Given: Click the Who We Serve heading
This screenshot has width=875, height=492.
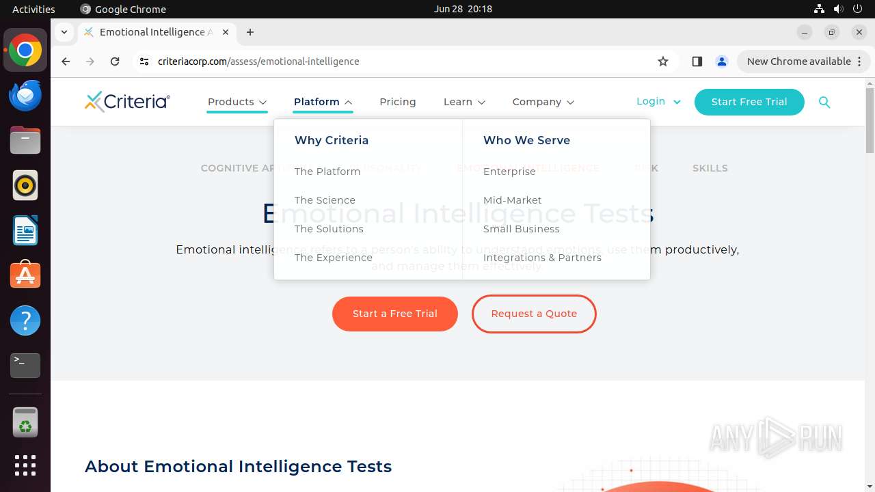Looking at the screenshot, I should (x=526, y=140).
